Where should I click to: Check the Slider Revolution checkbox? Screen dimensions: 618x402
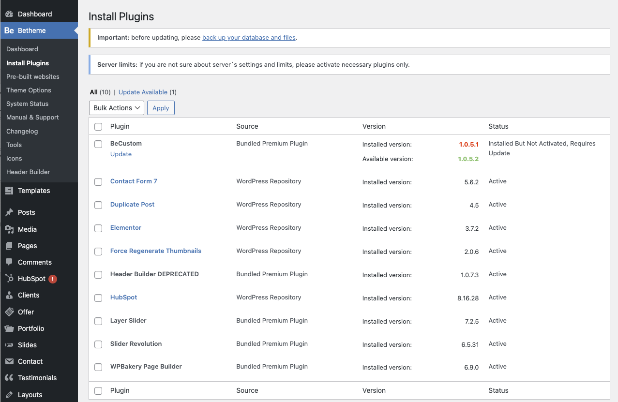[x=98, y=344]
